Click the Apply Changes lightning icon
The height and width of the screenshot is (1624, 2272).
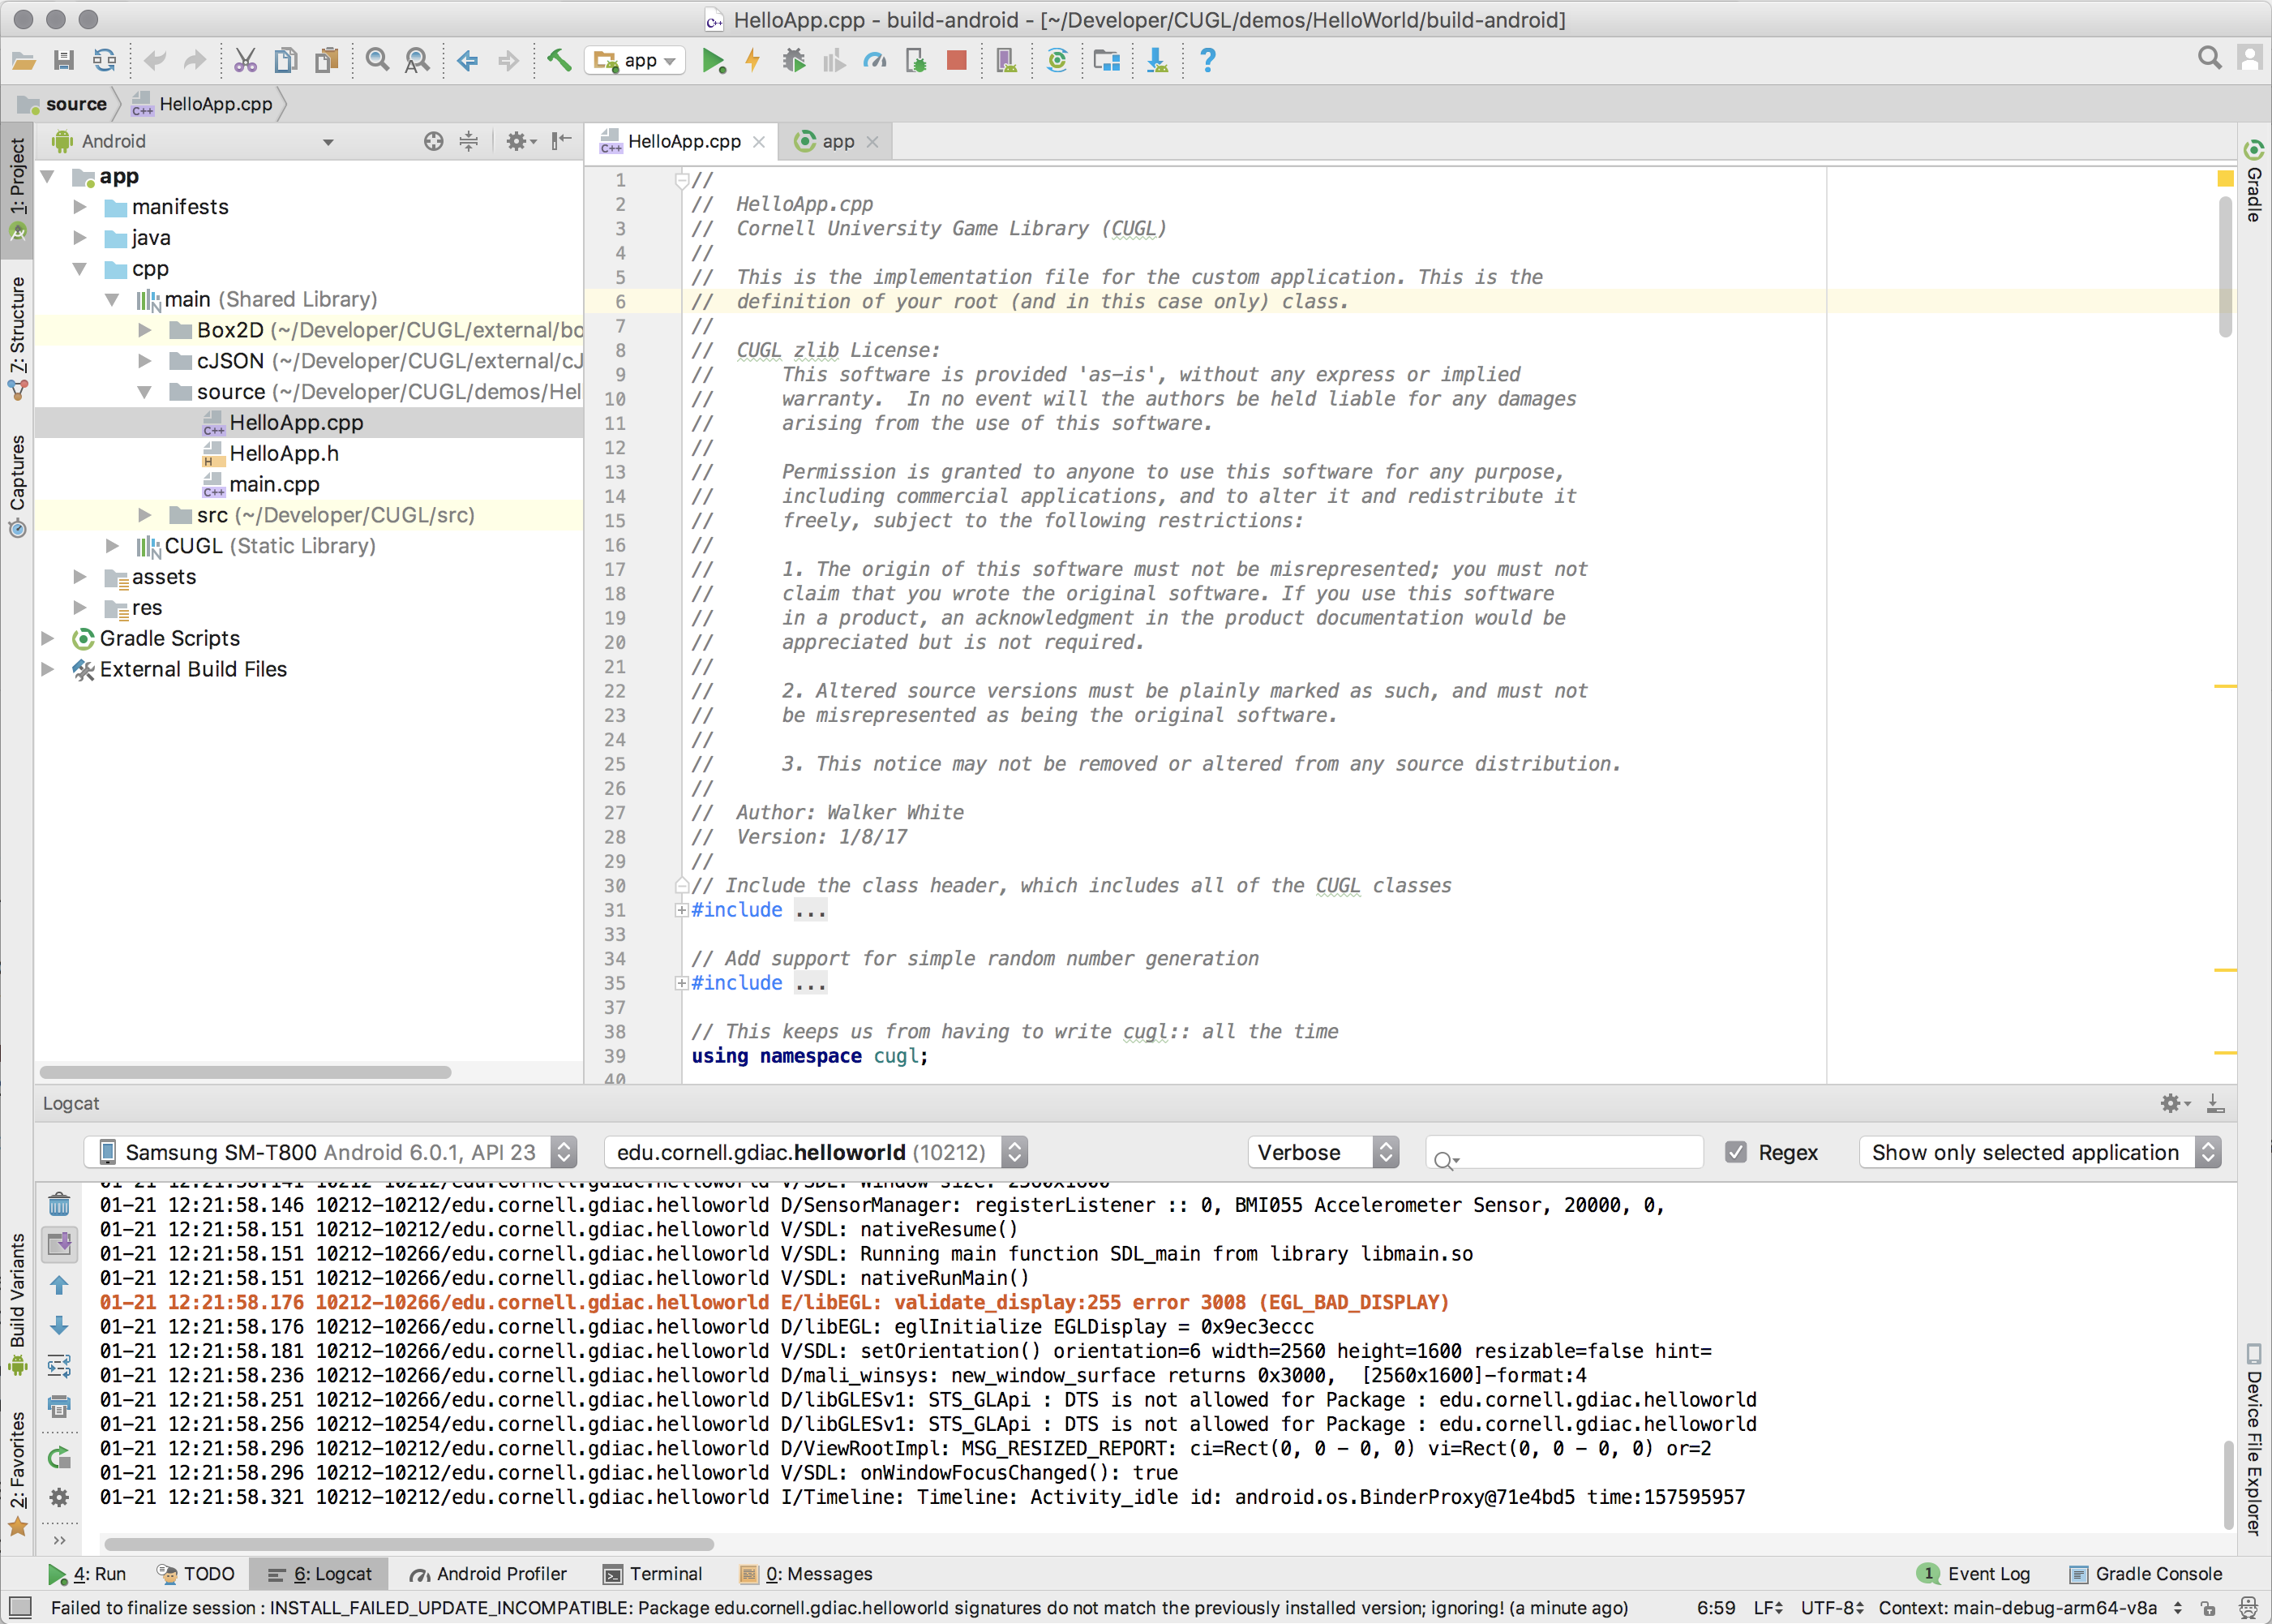pos(752,61)
